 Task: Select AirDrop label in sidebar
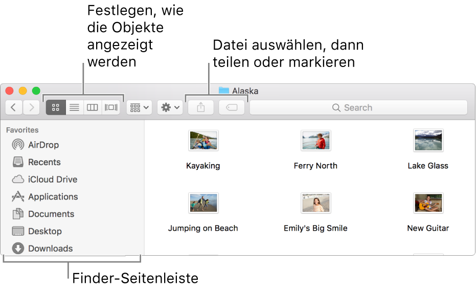pyautogui.click(x=43, y=145)
